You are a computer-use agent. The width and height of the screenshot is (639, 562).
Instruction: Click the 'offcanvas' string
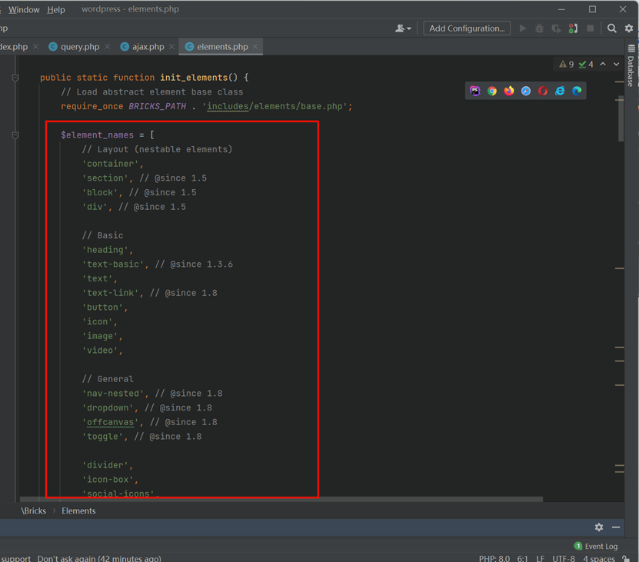click(x=110, y=422)
